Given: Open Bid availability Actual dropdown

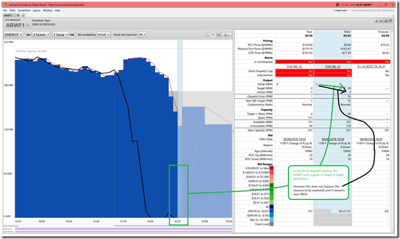Looking at the screenshot, I should (103, 34).
